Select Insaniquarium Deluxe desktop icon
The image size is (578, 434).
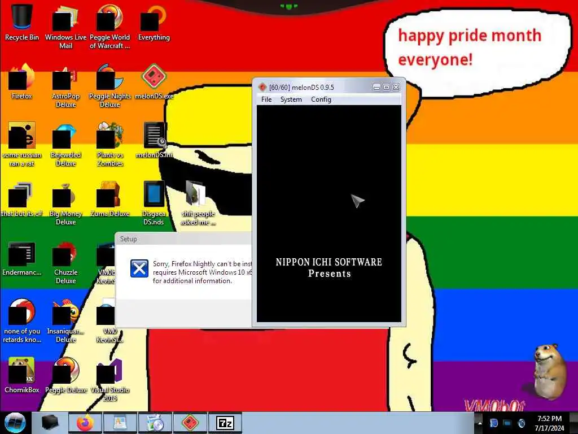65,321
